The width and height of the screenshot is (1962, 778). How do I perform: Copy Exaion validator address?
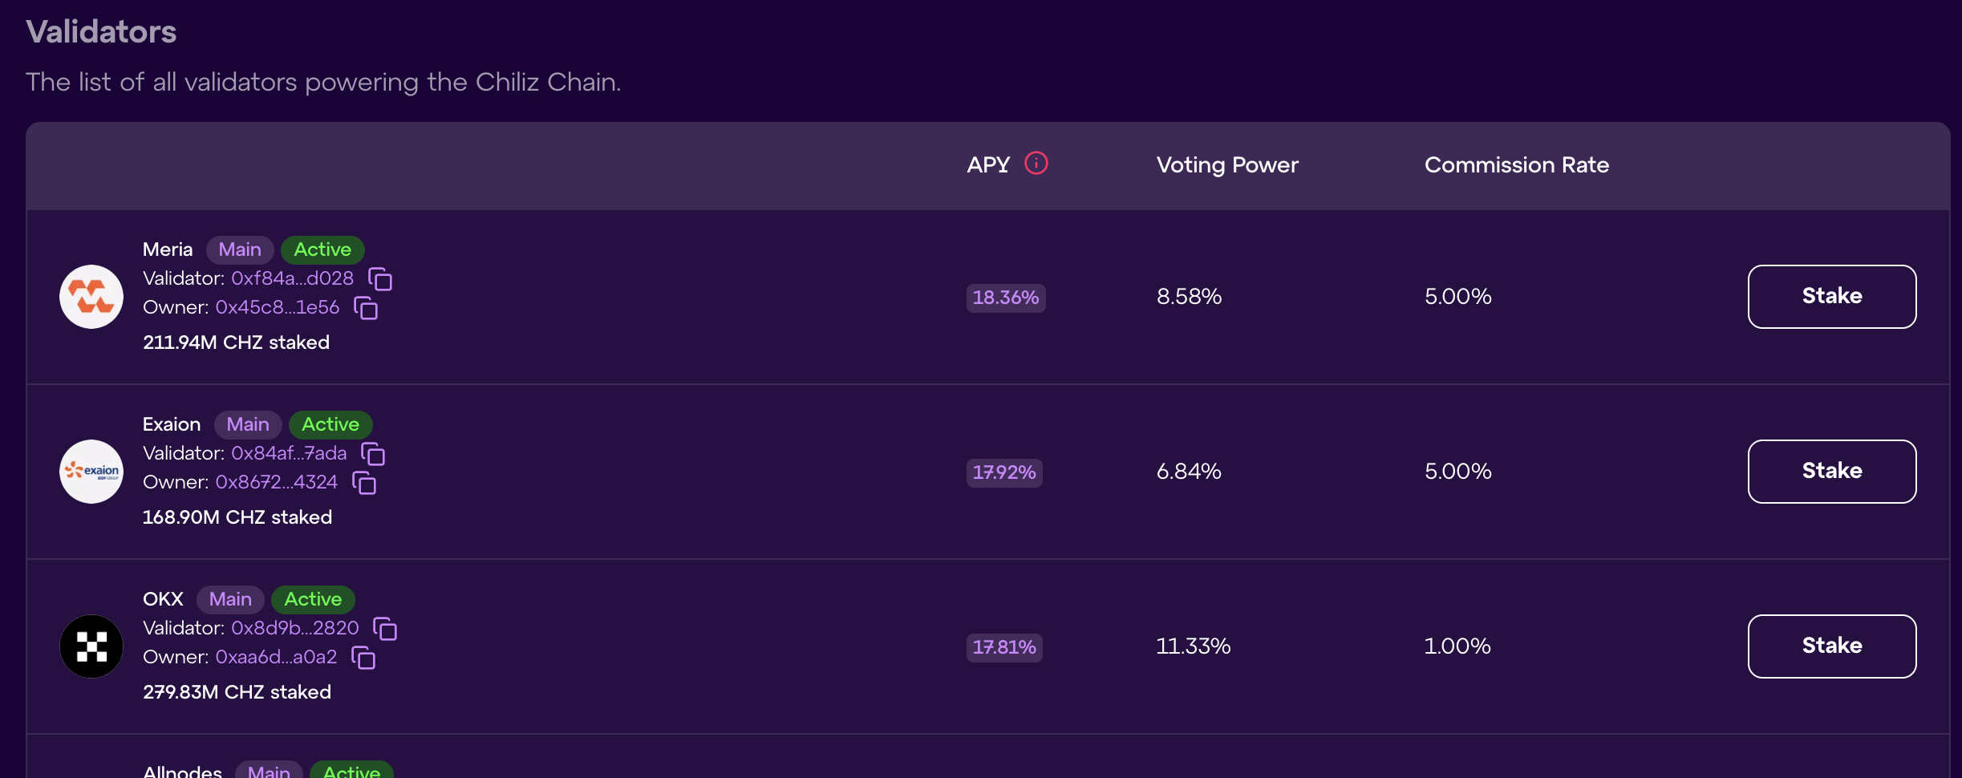tap(373, 454)
